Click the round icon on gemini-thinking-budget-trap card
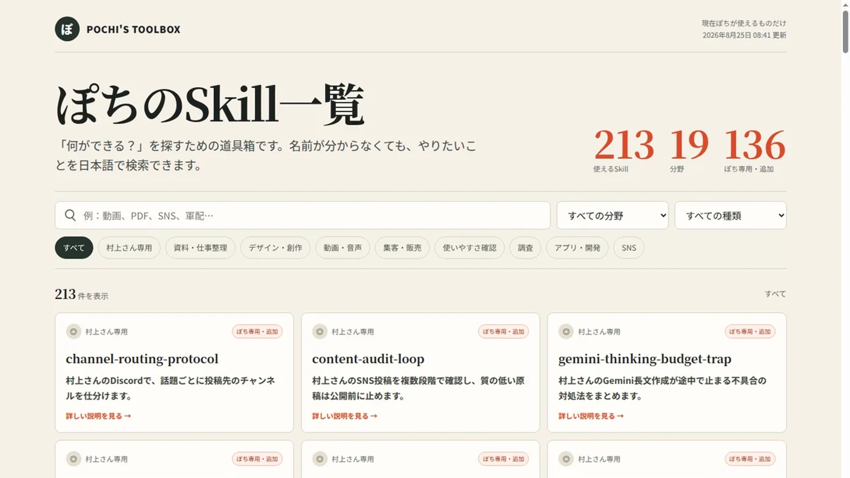Viewport: 850px width, 478px height. [566, 331]
